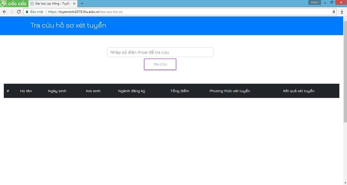The height and width of the screenshot is (185, 347).
Task: Click the 'Ngày sinh' column header
Action: [57, 91]
